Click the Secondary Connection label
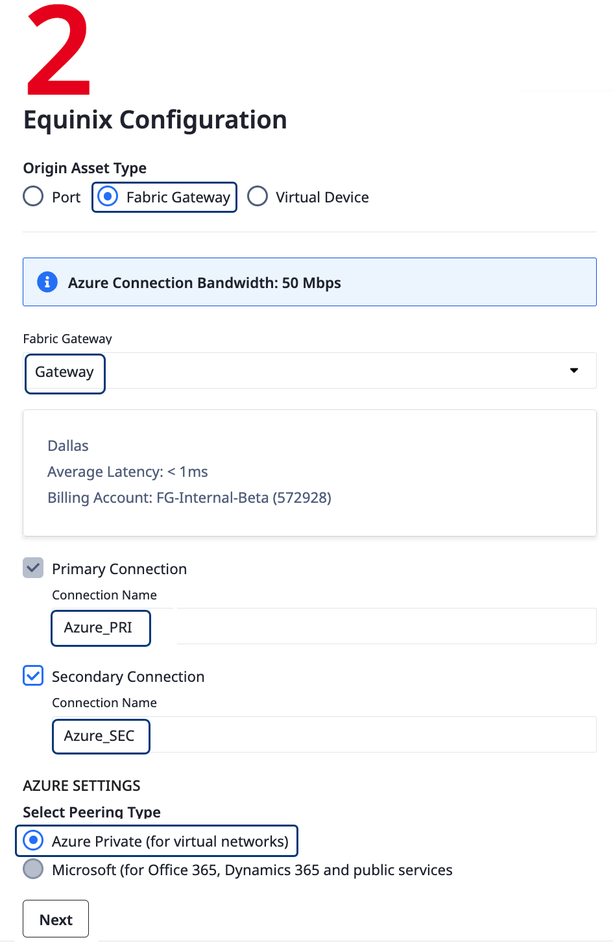Viewport: 613px width, 942px height. pyautogui.click(x=128, y=677)
